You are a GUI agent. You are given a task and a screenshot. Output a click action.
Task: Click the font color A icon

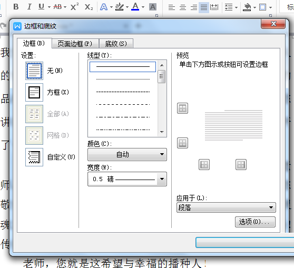[135, 7]
